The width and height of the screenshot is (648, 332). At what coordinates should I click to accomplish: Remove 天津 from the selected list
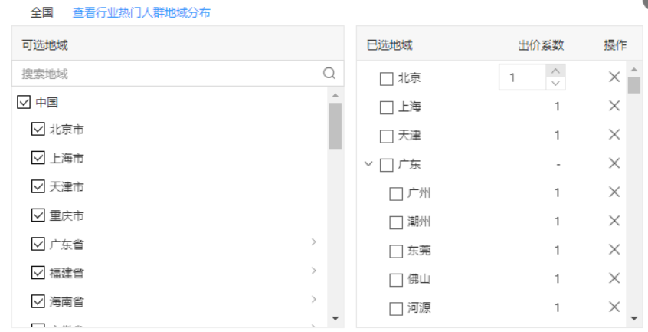tap(614, 135)
